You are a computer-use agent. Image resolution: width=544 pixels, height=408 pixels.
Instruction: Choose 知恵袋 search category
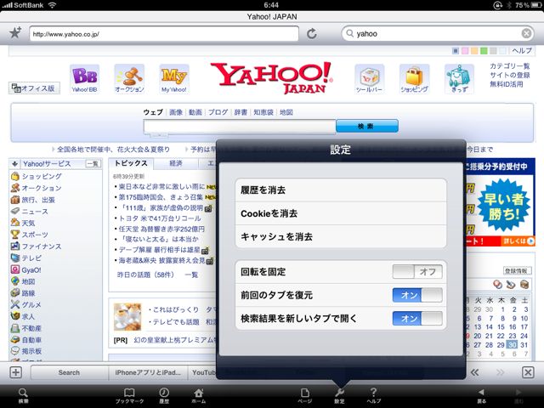(x=263, y=112)
